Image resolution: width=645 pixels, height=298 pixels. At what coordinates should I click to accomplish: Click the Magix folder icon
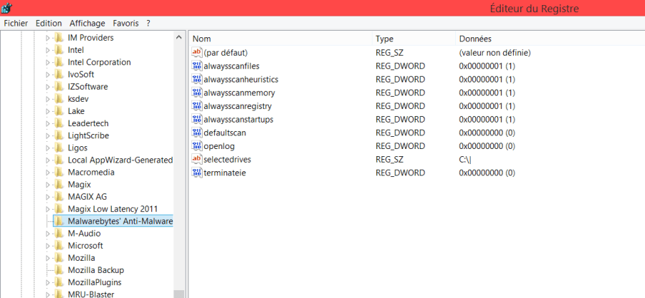tap(59, 185)
